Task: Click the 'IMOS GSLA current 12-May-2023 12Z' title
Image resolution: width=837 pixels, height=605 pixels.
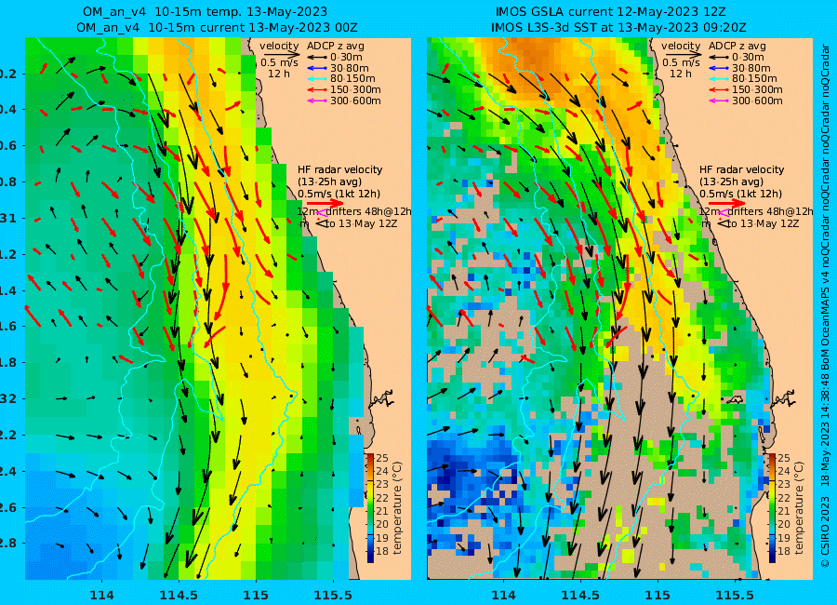Action: (x=611, y=12)
